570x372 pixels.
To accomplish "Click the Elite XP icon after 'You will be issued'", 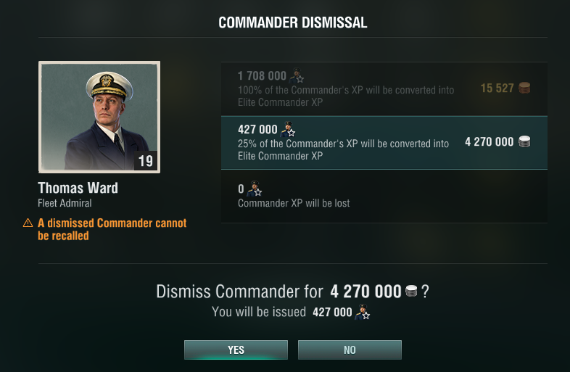I will coord(363,313).
